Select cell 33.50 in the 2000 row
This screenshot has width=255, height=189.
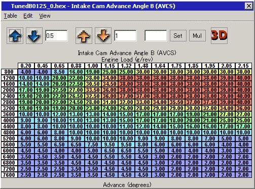[93, 90]
